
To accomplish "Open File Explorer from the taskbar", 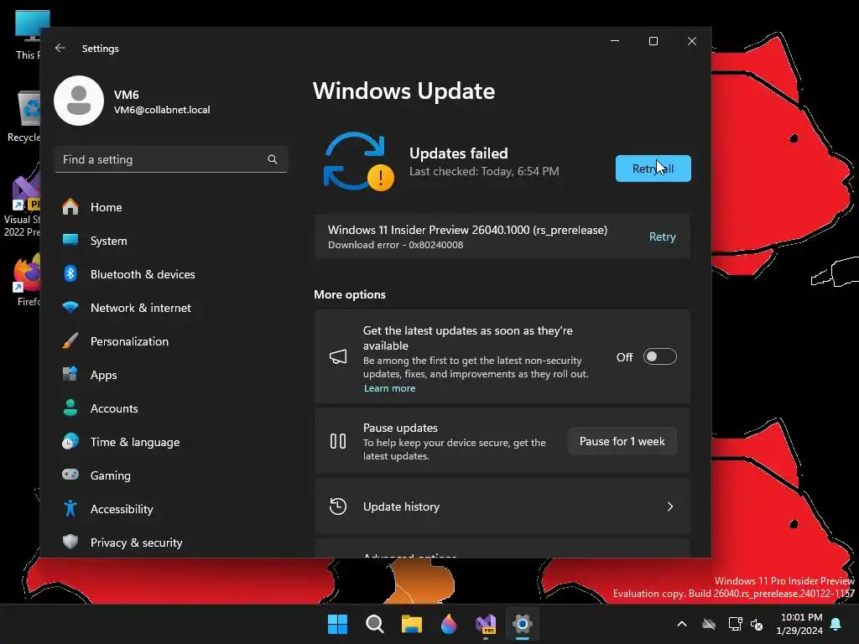I will [411, 624].
